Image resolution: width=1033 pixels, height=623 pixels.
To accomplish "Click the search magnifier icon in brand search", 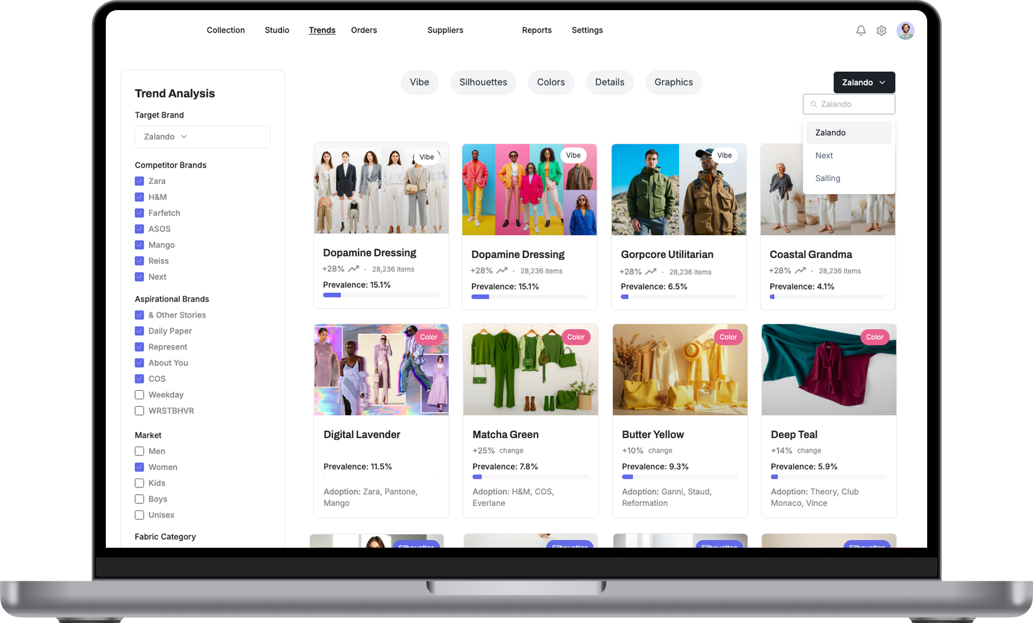I will [x=813, y=104].
